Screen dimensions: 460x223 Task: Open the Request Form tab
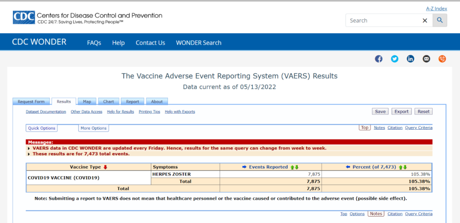31,102
